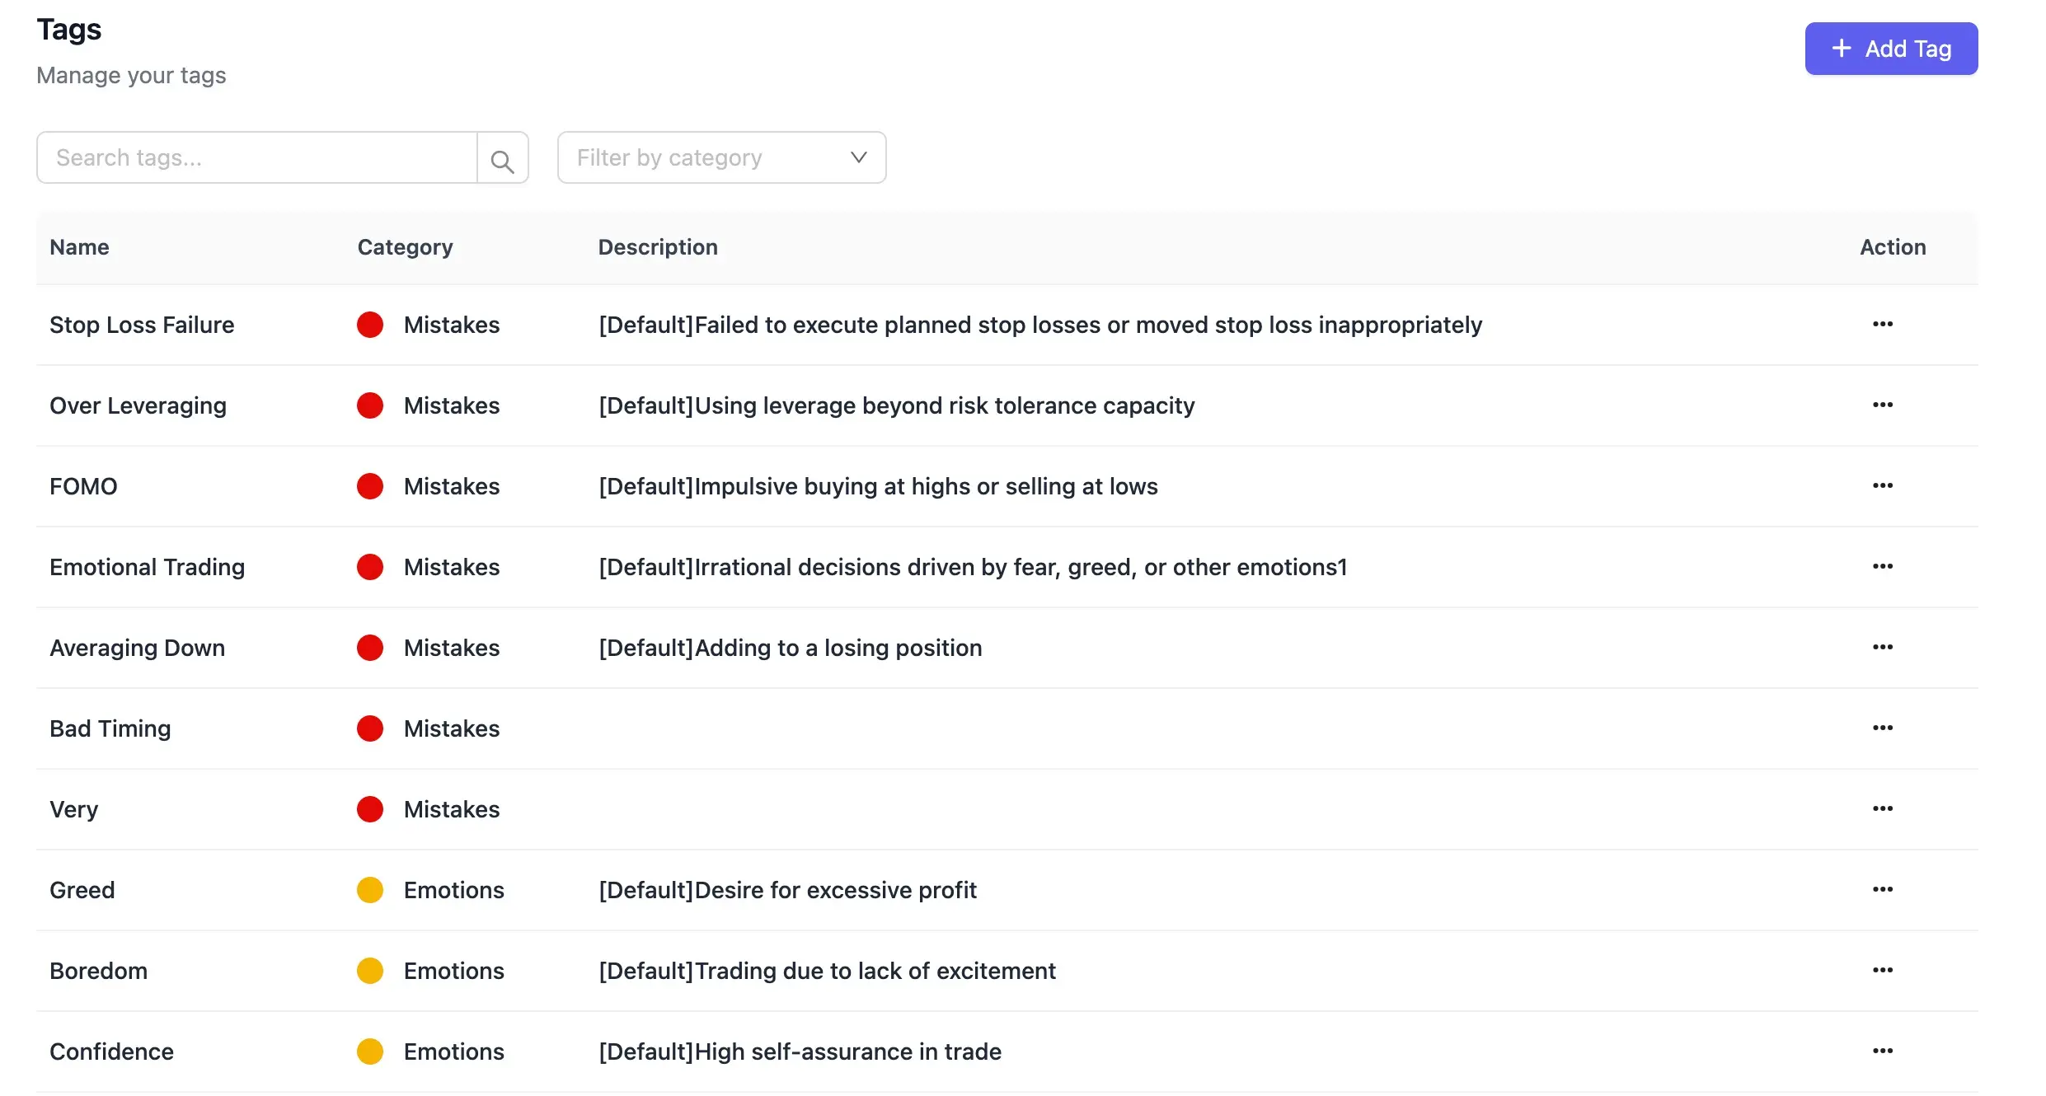This screenshot has height=1096, width=2046.
Task: Click the search magnifier icon
Action: 502,157
